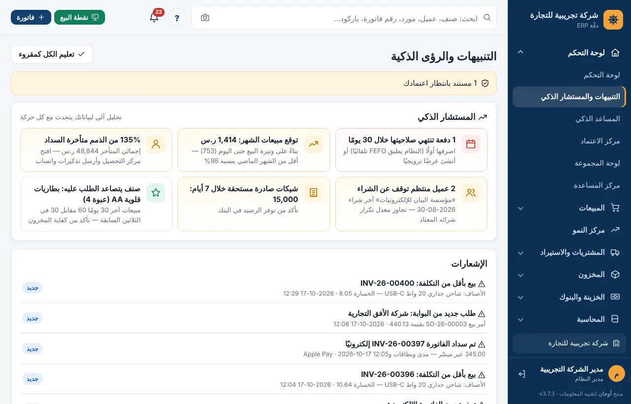Select التنبيهات والمستشار الذكي in sidebar
The image size is (631, 404).
click(x=569, y=97)
